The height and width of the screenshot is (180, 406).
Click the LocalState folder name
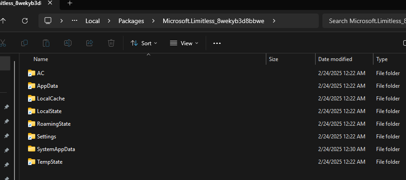tap(49, 111)
